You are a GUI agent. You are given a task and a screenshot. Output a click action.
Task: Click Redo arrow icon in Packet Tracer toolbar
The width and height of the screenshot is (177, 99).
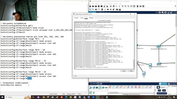pyautogui.click(x=119, y=6)
